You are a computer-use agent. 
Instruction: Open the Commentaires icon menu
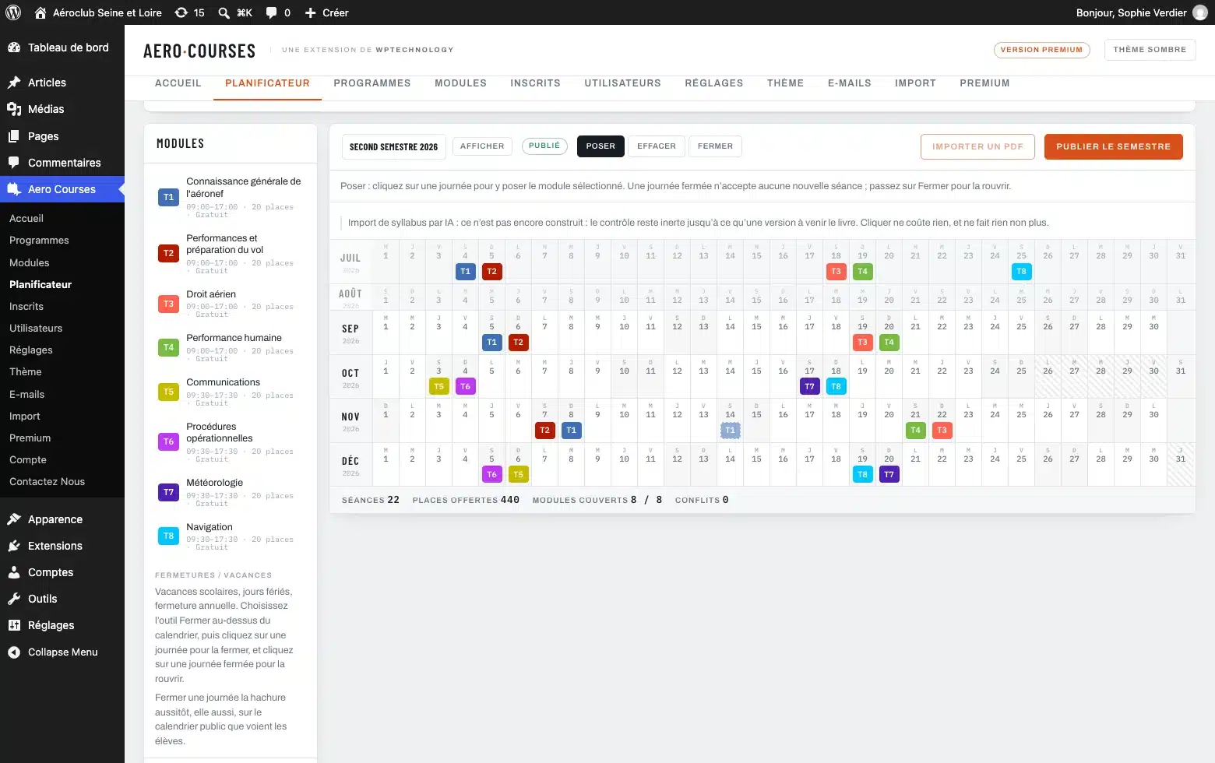click(14, 163)
